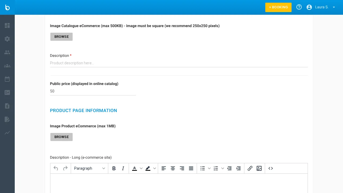343x193 pixels.
Task: Open the analytics chart icon in the sidebar
Action: 7,133
